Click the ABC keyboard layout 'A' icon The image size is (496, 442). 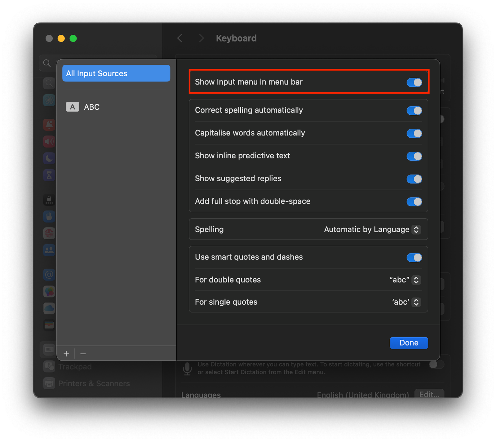[x=72, y=107]
